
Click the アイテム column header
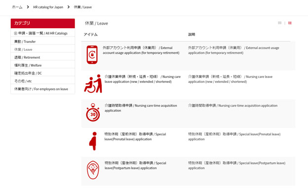pos(90,35)
